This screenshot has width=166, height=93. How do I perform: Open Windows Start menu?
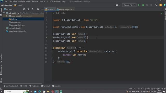point(2,91)
